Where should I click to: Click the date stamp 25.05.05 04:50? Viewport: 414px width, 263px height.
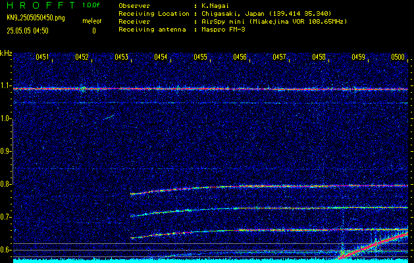click(28, 31)
